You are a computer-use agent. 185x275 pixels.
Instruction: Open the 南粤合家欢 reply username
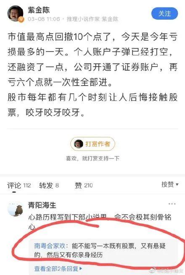coord(50,246)
